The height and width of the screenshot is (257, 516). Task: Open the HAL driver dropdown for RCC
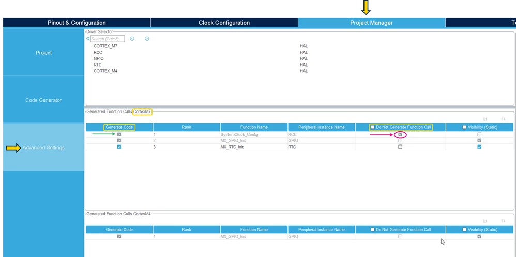(x=303, y=53)
